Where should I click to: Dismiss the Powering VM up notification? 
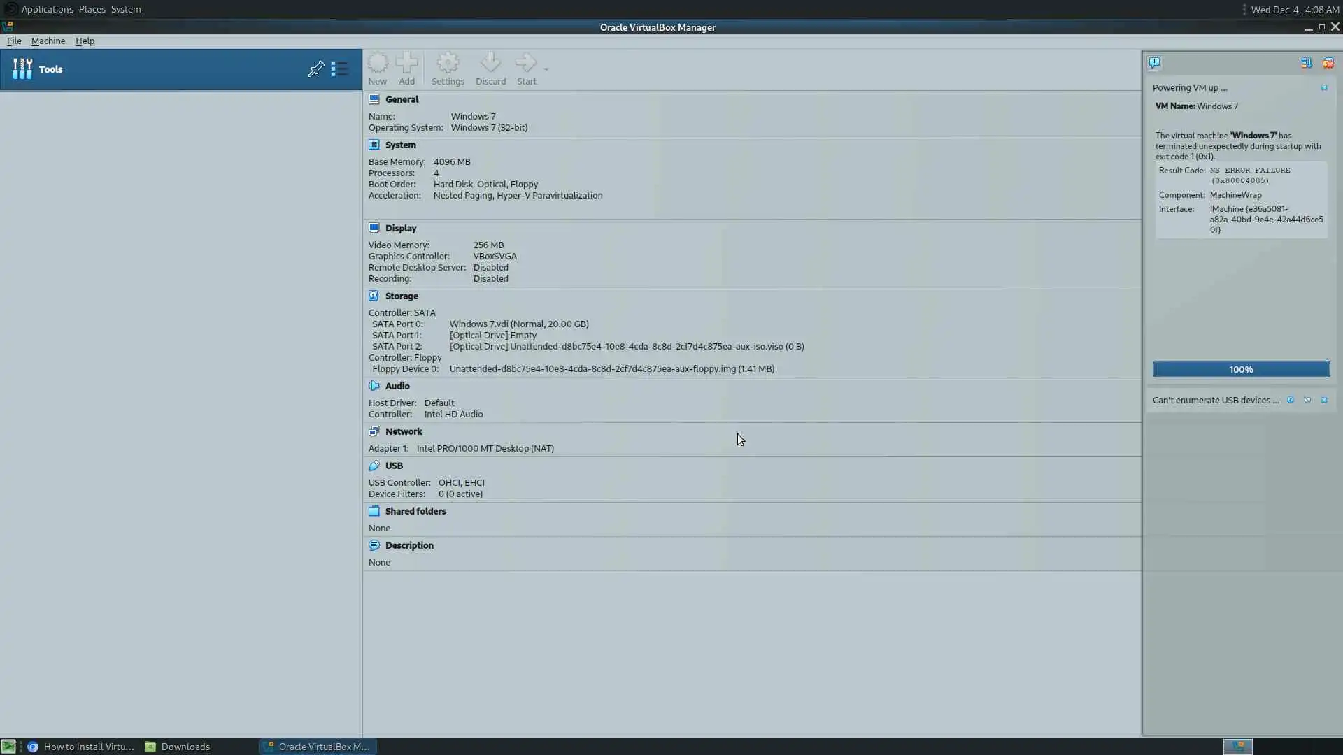(x=1323, y=88)
